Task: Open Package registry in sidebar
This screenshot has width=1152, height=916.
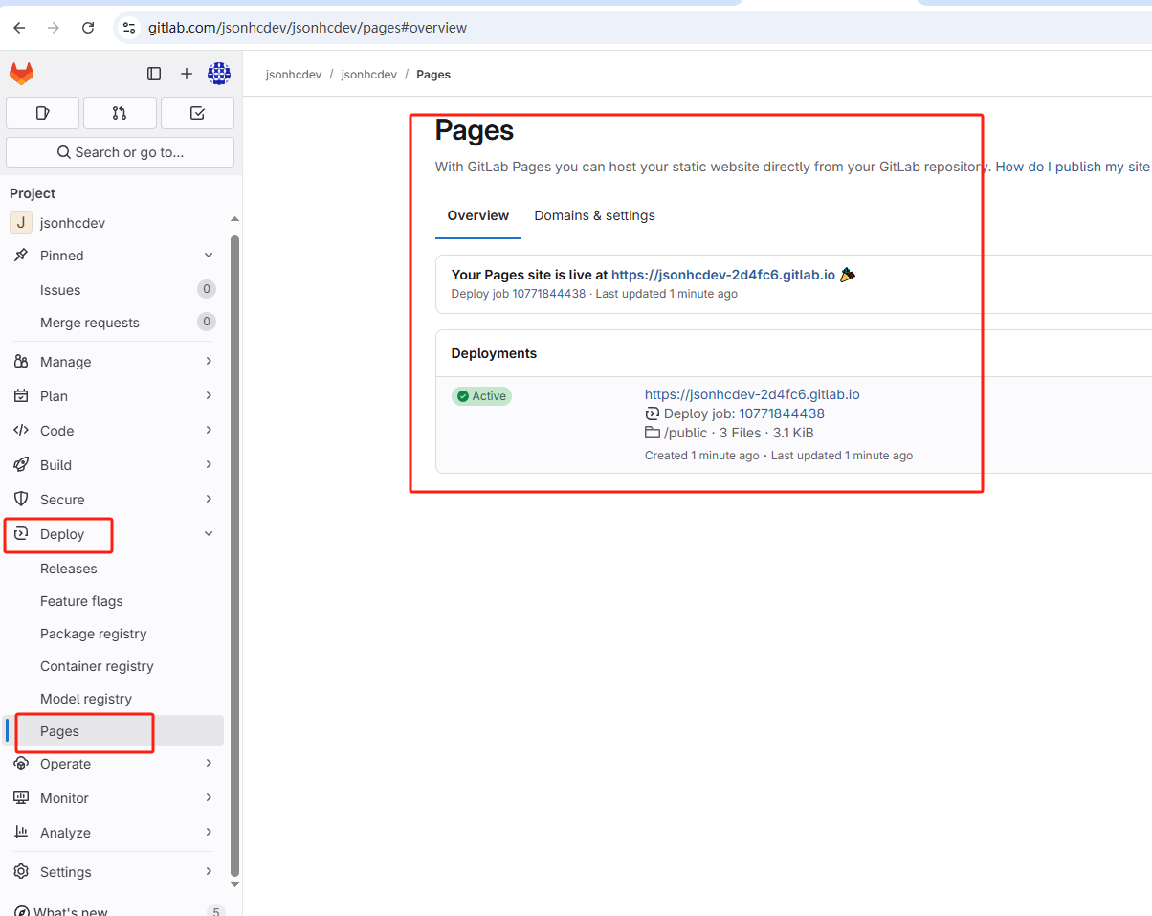Action: tap(94, 634)
